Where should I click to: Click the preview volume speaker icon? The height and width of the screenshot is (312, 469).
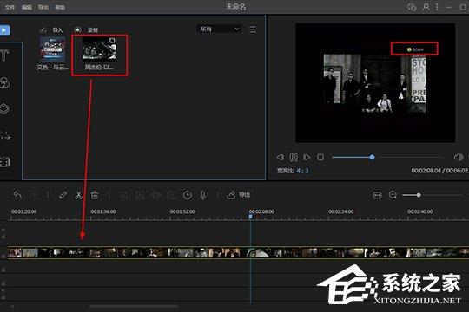coord(459,158)
